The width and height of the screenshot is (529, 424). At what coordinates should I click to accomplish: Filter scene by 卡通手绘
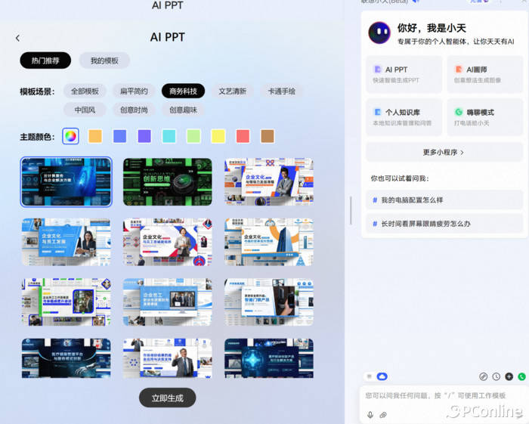(281, 91)
